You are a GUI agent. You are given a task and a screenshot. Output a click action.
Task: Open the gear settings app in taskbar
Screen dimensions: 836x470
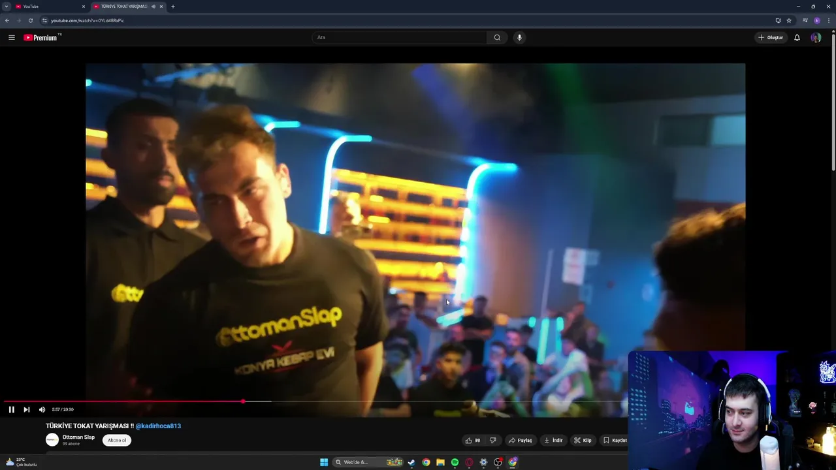[483, 462]
